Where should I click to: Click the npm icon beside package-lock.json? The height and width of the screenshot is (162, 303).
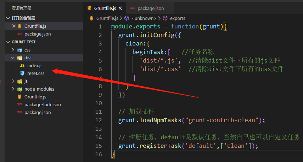pos(19,104)
